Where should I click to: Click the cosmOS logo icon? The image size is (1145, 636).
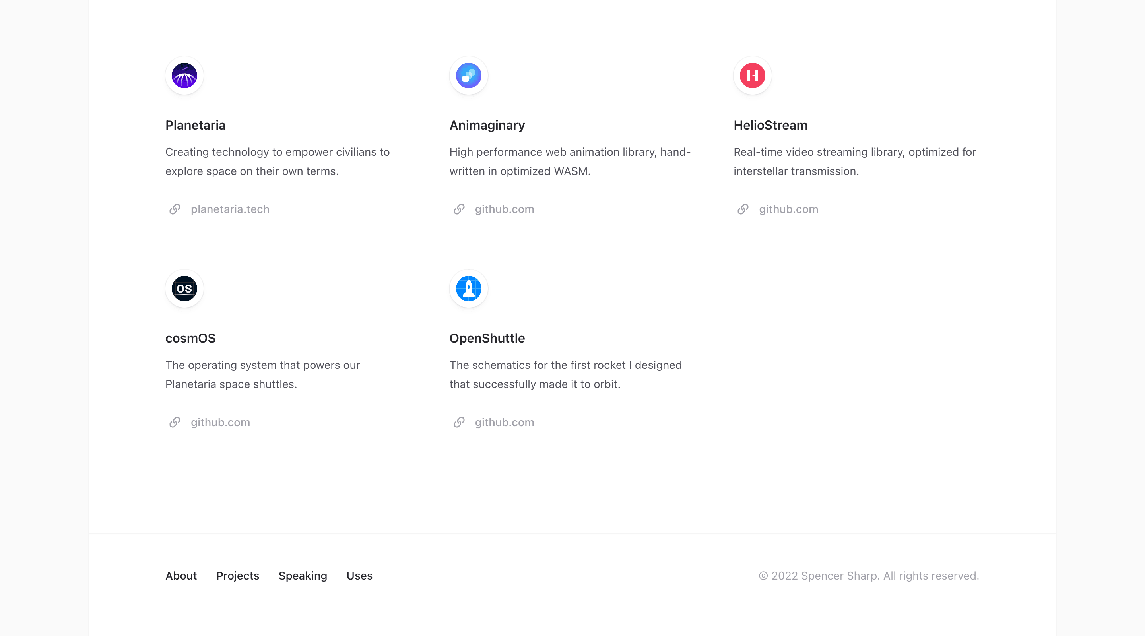click(184, 289)
